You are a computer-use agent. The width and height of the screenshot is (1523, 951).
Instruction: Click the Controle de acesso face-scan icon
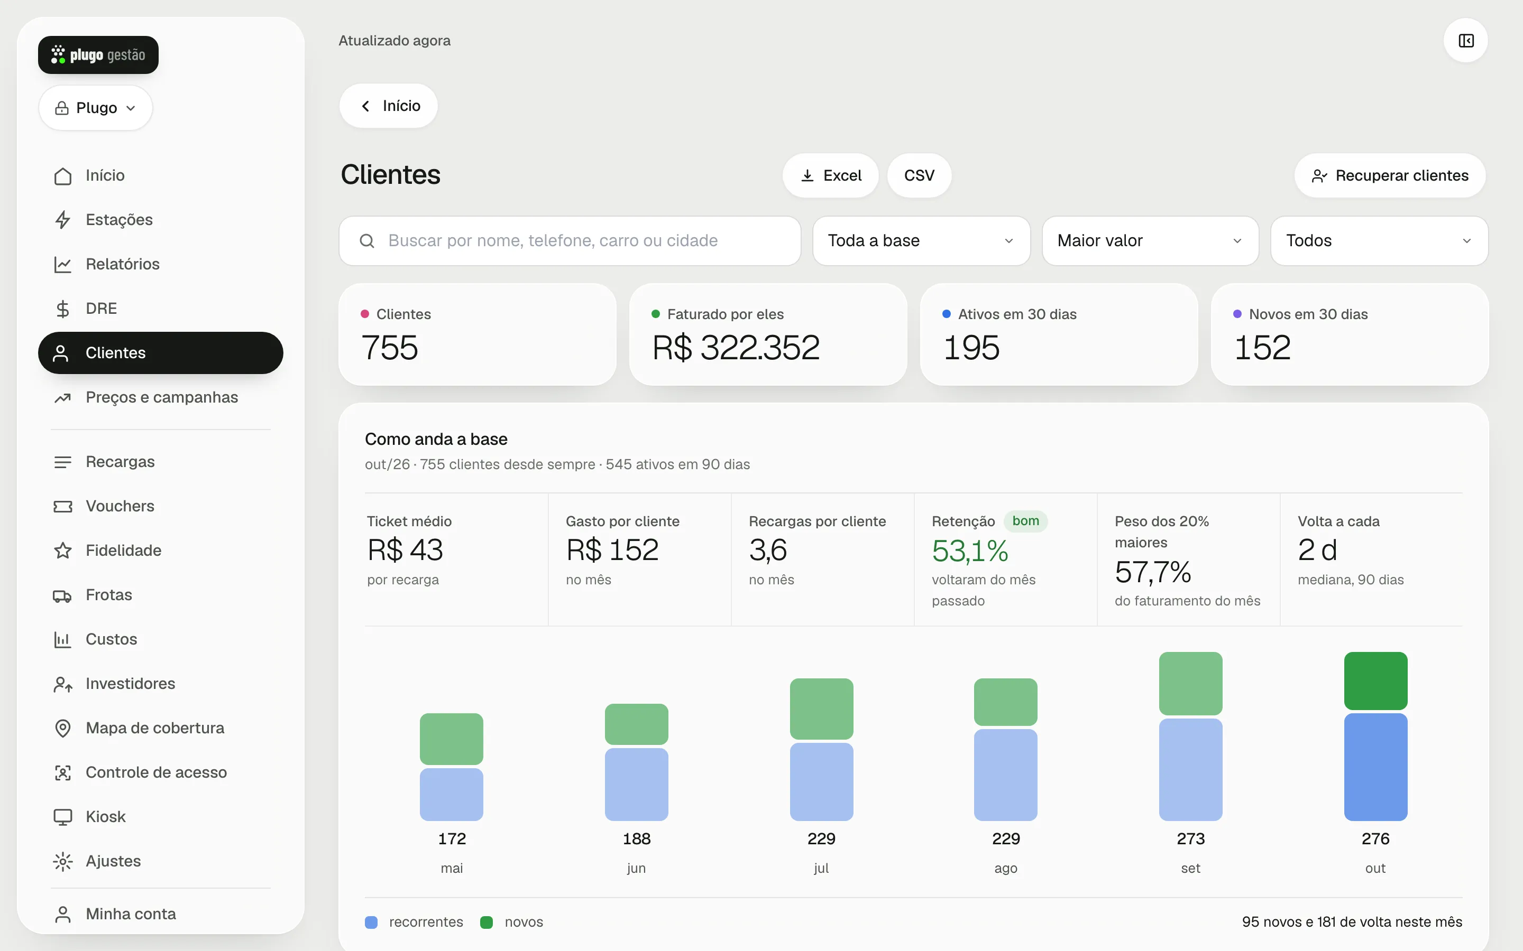click(x=62, y=772)
